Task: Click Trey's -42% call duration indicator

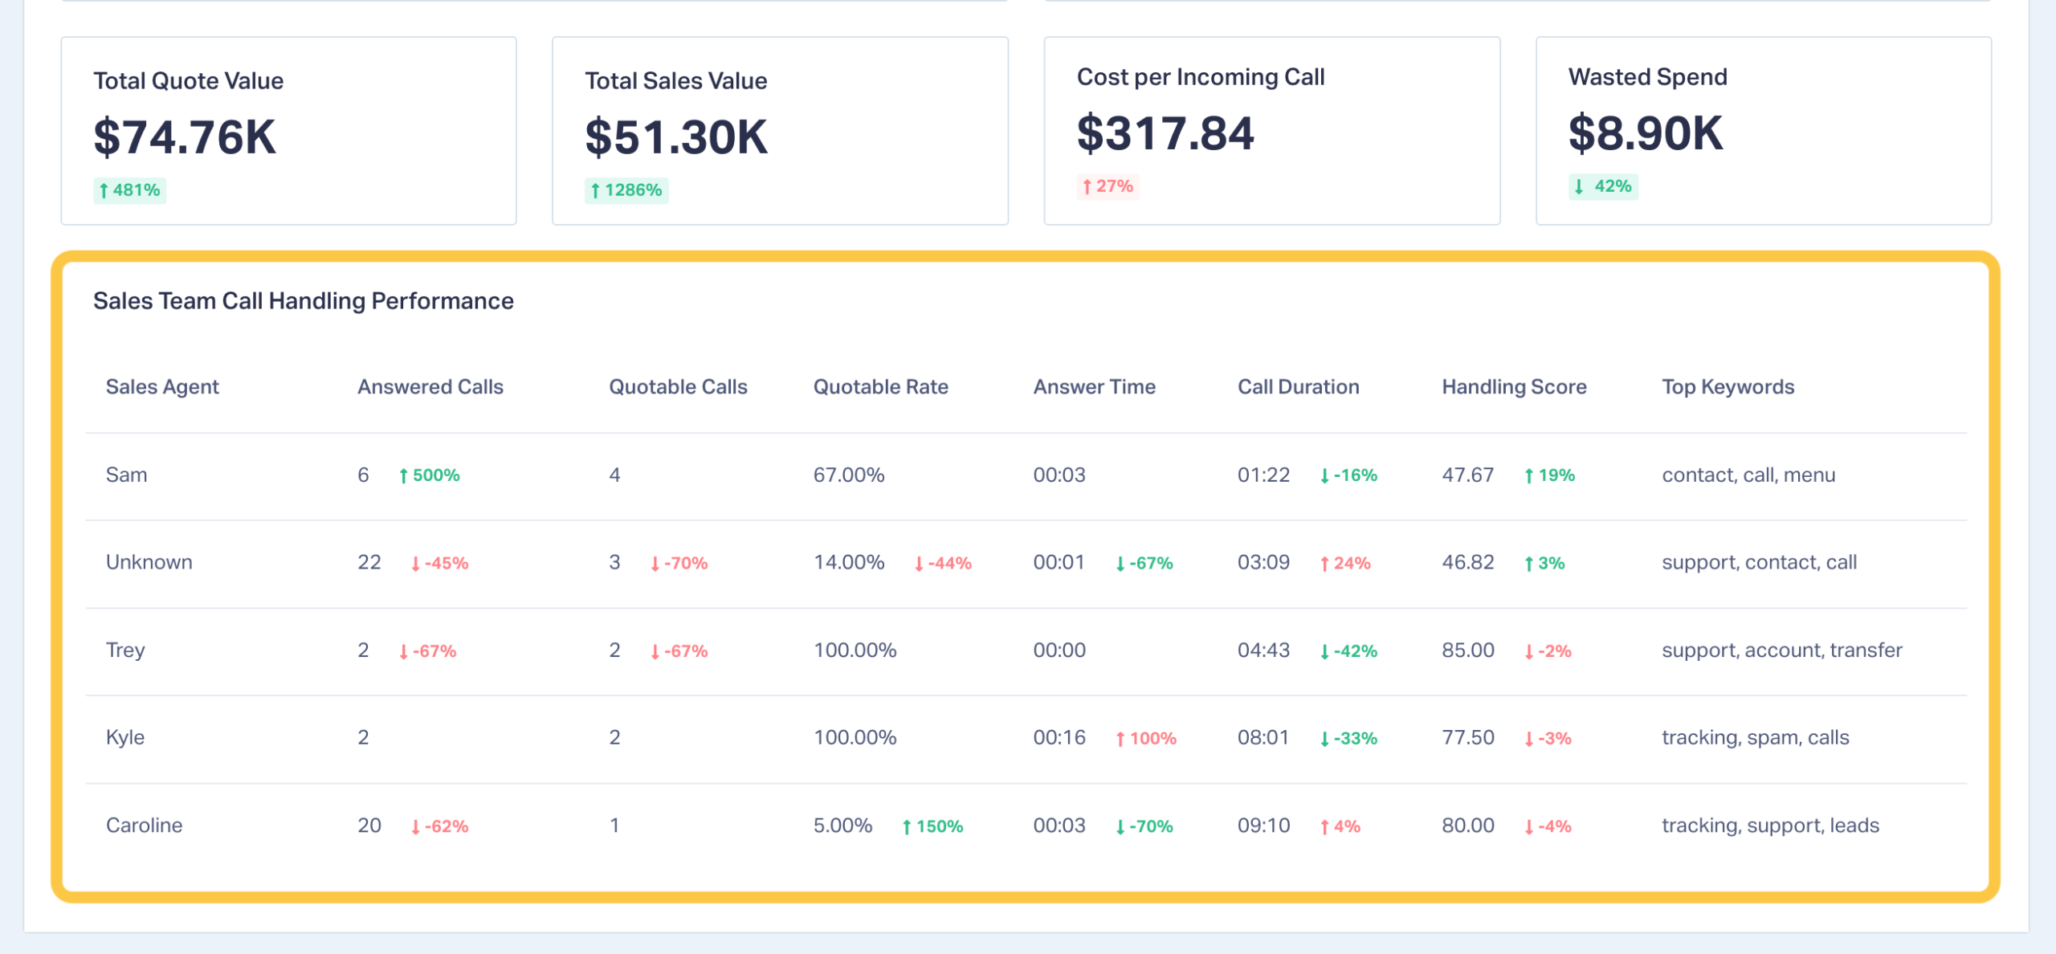Action: 1348,650
